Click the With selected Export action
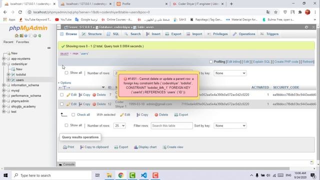The height and width of the screenshot is (180, 320). [181, 114]
